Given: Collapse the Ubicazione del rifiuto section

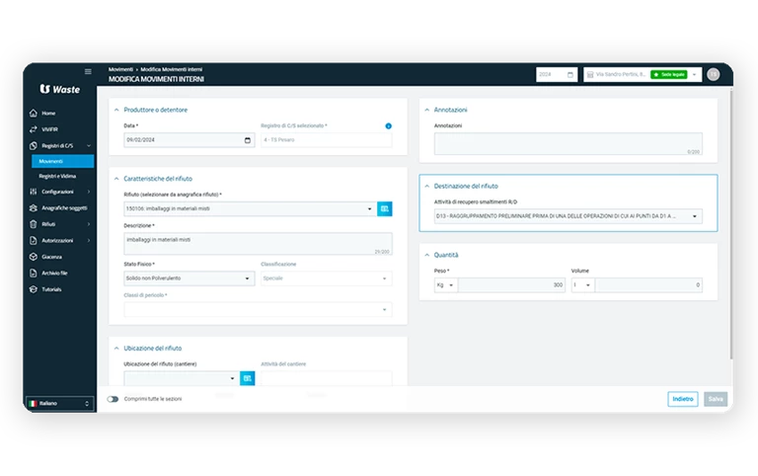Looking at the screenshot, I should point(116,349).
